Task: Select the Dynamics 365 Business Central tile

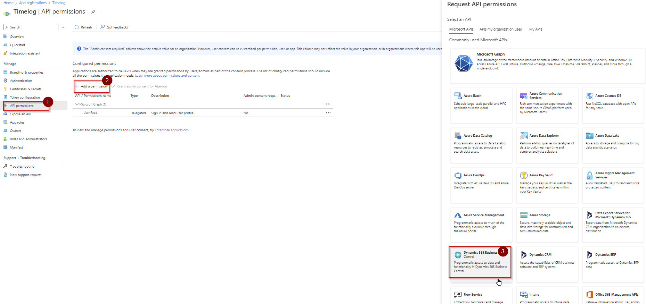Action: point(480,262)
